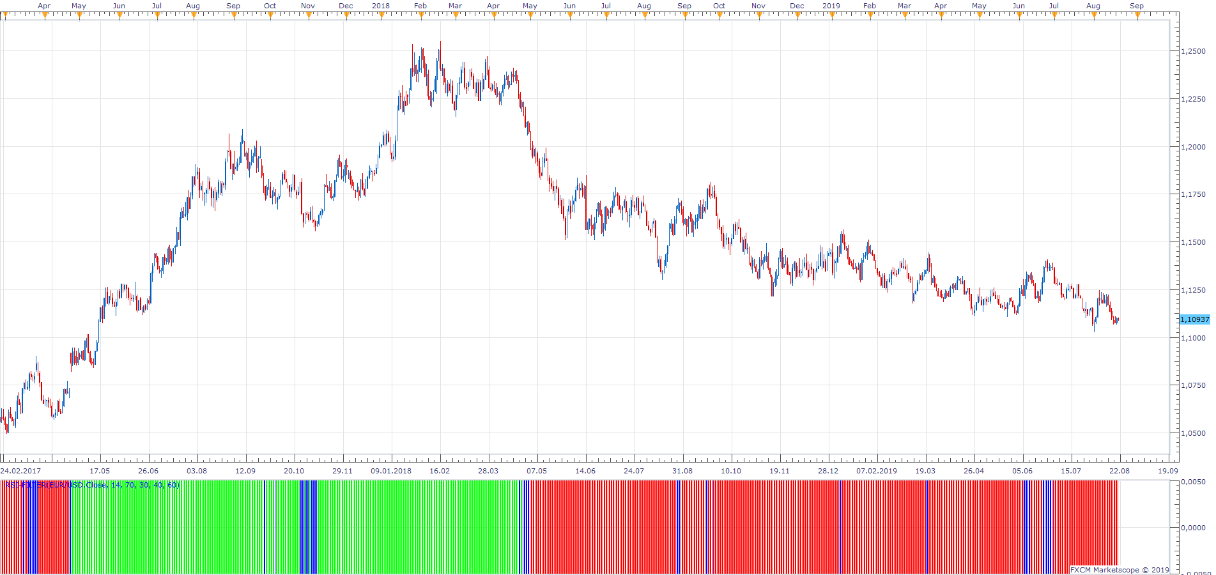Click the 31.08 date label
Viewport: 1216px width, 575px height.
pyautogui.click(x=682, y=471)
